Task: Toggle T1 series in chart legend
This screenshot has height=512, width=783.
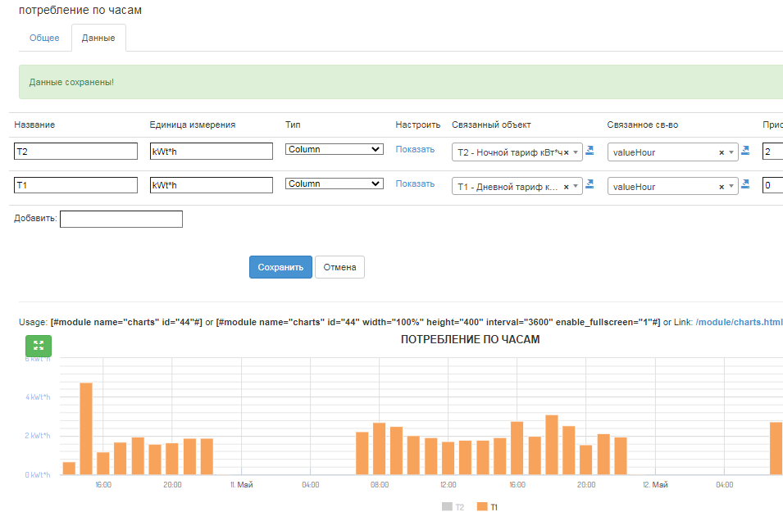Action: 487,507
